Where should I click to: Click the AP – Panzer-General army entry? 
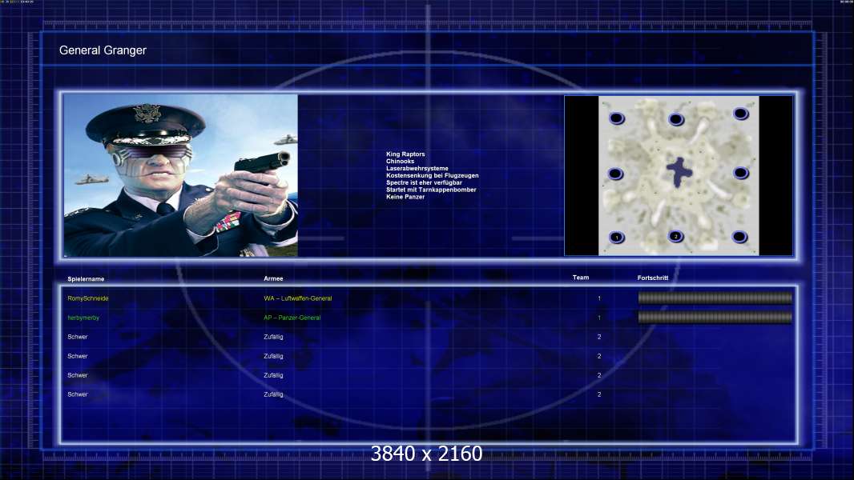(292, 318)
